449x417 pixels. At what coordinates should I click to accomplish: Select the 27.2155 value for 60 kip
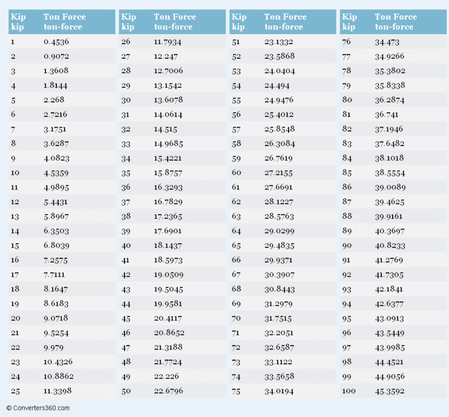tap(280, 172)
